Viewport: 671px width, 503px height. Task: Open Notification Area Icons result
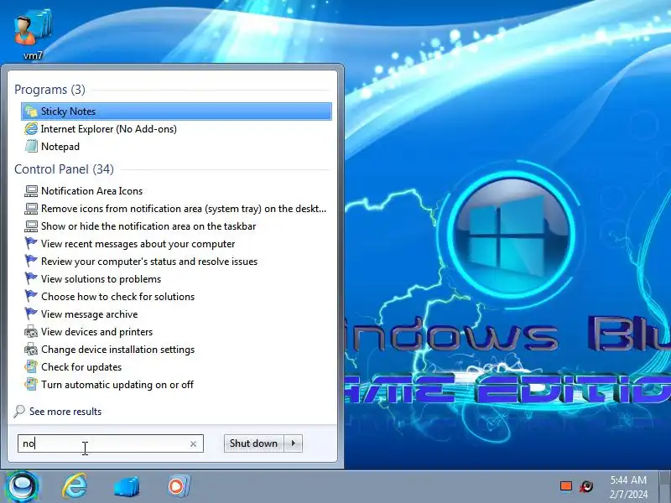[176, 191]
